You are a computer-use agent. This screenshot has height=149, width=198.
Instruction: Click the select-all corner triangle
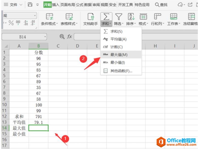[x=6, y=46]
